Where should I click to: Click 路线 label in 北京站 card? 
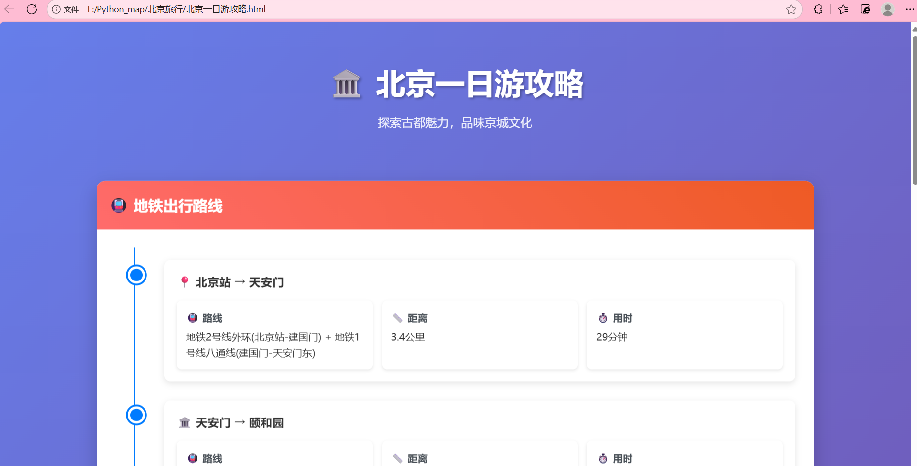212,318
